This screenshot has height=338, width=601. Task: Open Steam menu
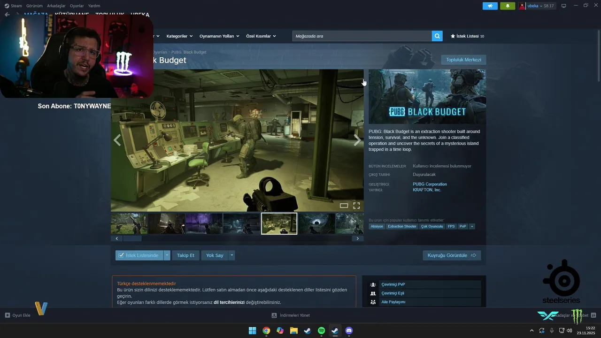point(13,6)
